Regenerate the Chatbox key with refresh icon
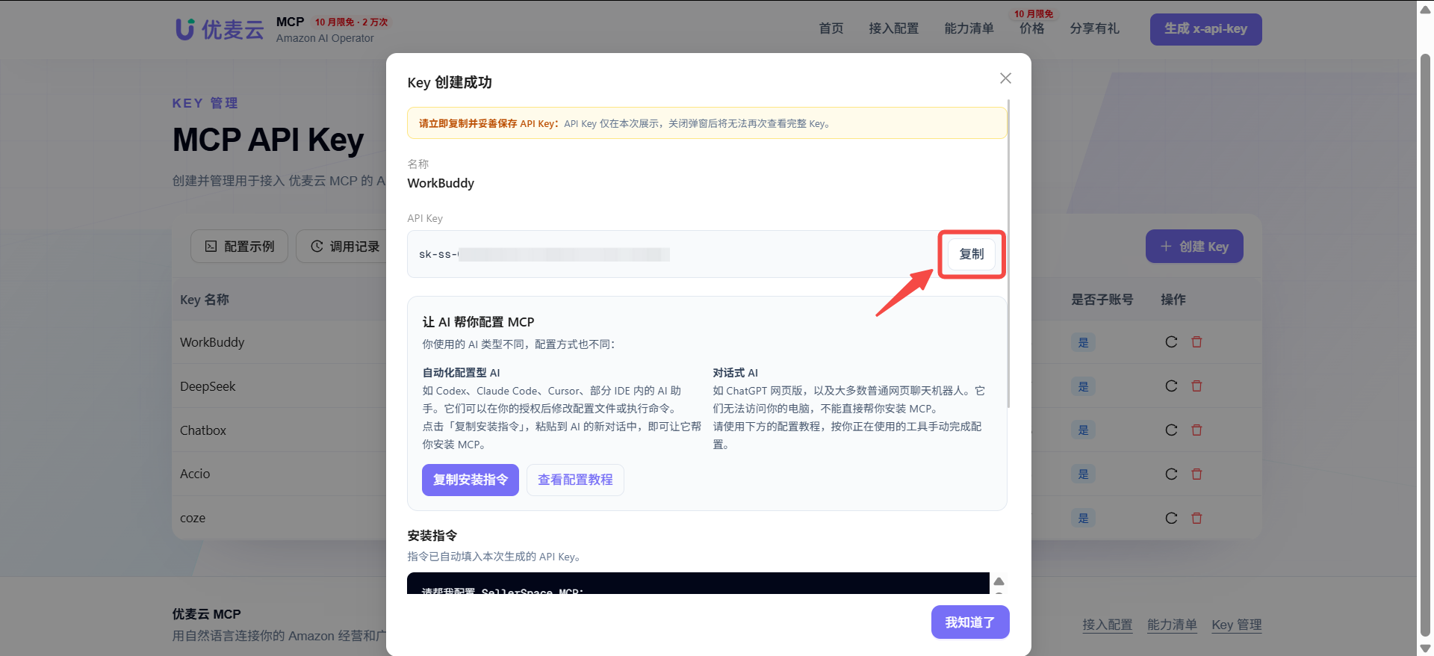 [1171, 430]
